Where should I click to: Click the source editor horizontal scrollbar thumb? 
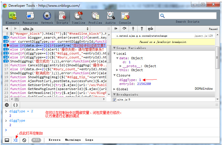pos(17,99)
